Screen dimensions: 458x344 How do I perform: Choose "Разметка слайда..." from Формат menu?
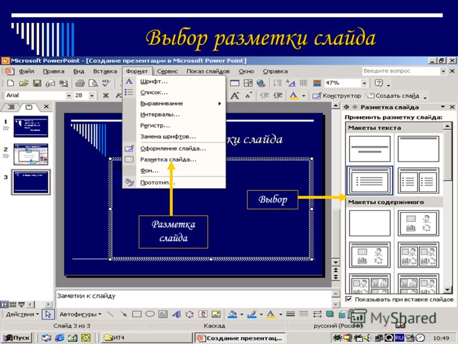point(174,160)
